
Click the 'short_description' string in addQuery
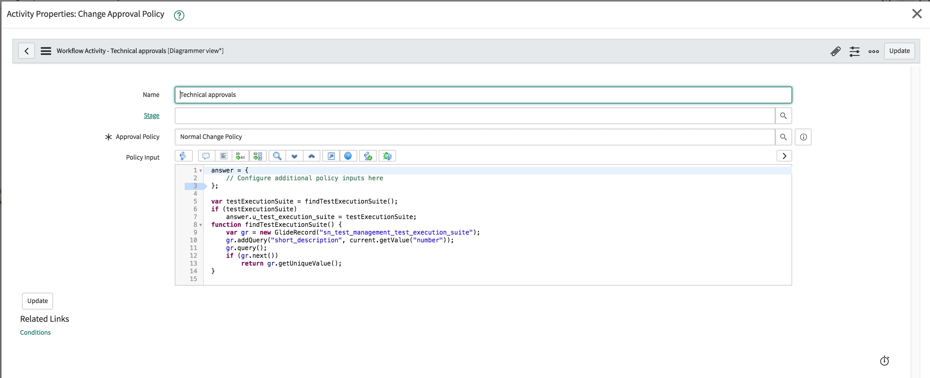click(x=306, y=240)
